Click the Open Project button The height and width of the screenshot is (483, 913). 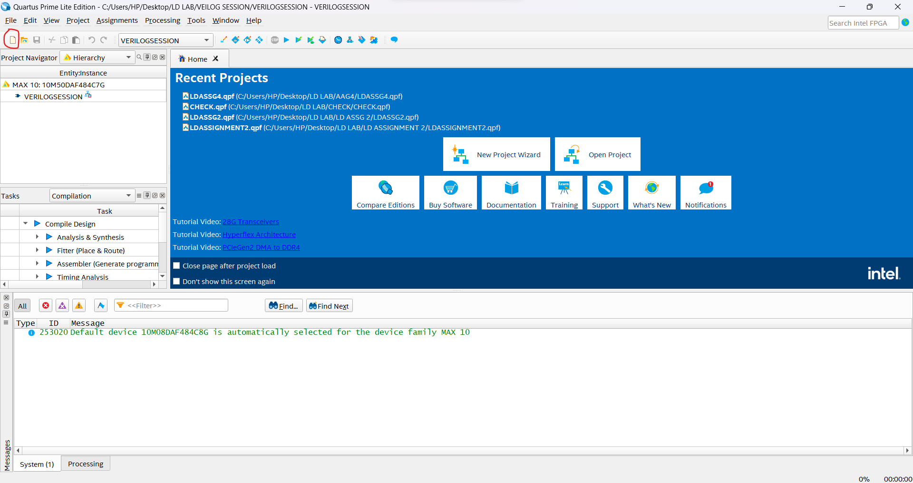pyautogui.click(x=598, y=154)
